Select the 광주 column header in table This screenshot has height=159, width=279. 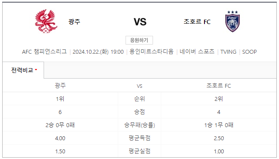click(x=60, y=86)
